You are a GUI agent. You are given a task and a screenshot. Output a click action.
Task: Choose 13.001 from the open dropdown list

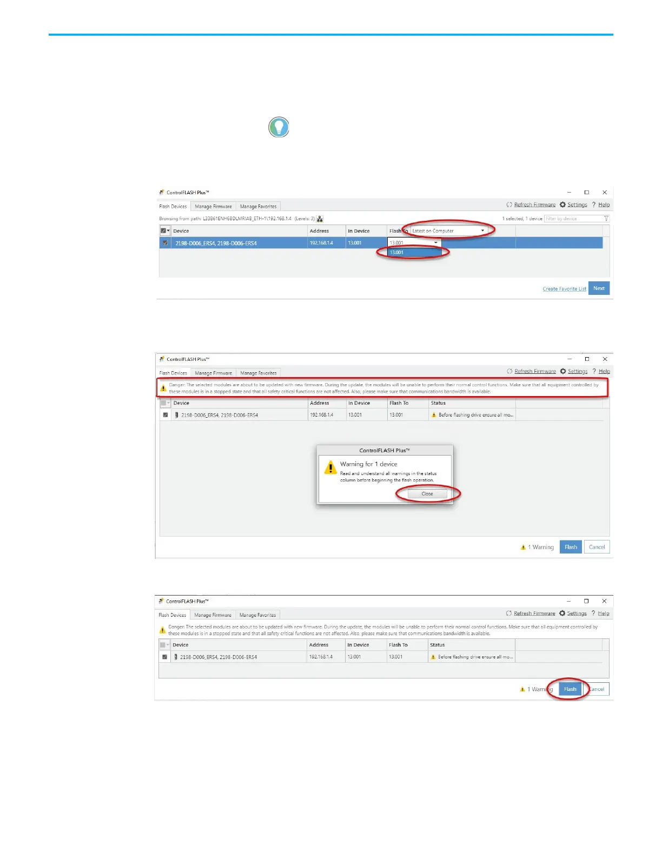414,252
